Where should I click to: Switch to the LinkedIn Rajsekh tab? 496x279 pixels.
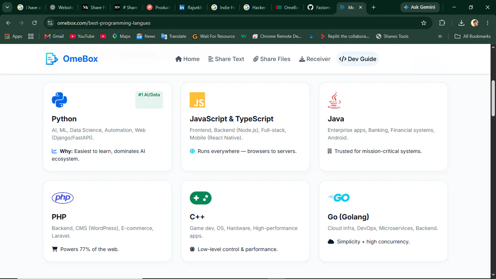(x=191, y=7)
